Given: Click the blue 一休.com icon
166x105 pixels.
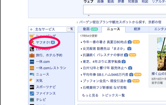Looking at the screenshot, I should click(32, 62).
